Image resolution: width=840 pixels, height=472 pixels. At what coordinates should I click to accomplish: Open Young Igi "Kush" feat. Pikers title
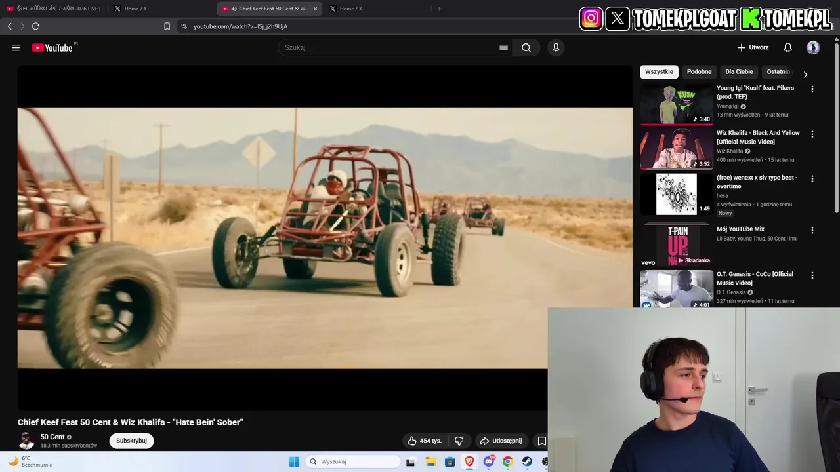click(755, 92)
